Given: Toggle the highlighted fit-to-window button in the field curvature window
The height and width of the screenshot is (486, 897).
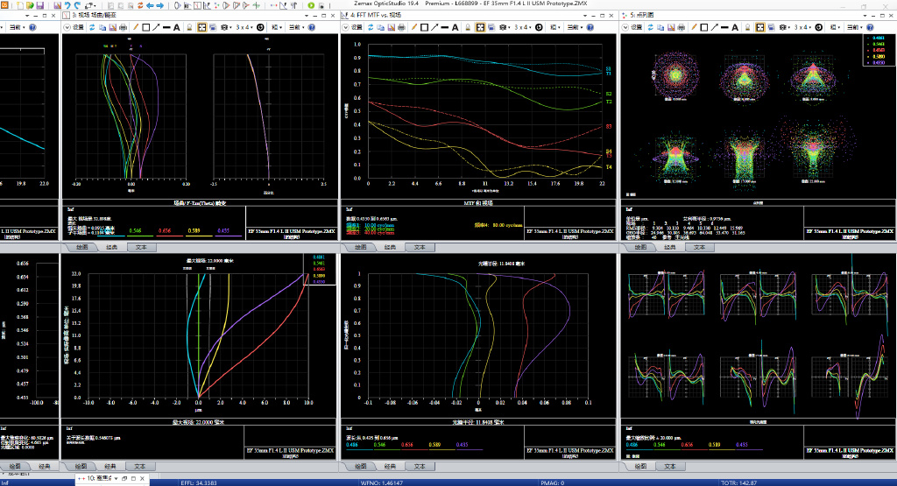Looking at the screenshot, I should tap(201, 27).
